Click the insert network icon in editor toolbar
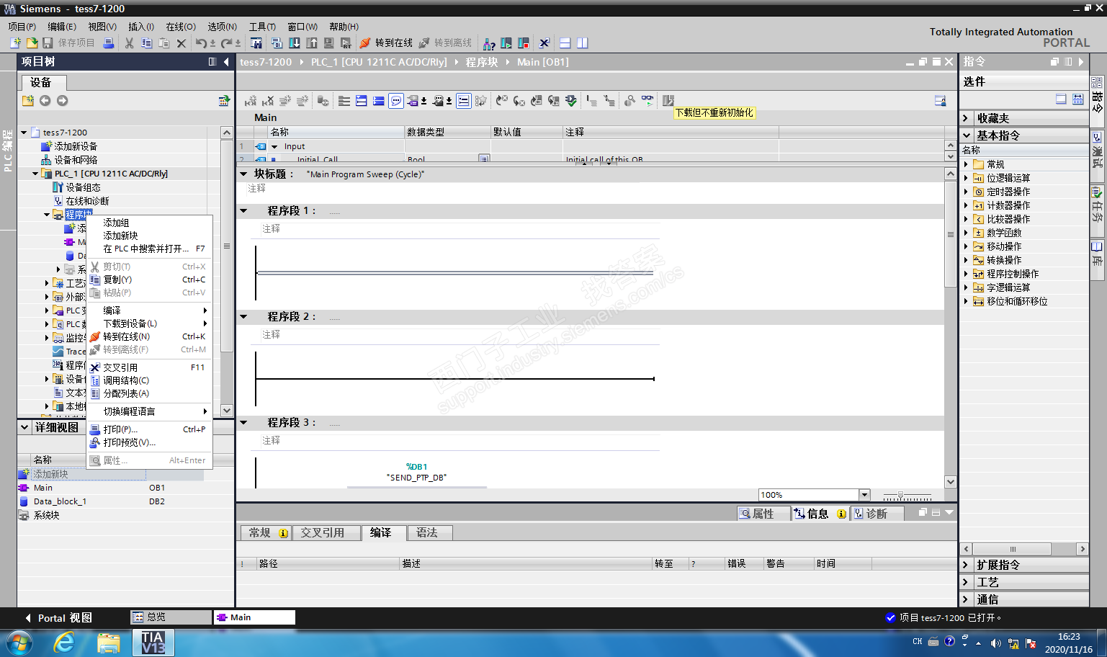 click(251, 101)
